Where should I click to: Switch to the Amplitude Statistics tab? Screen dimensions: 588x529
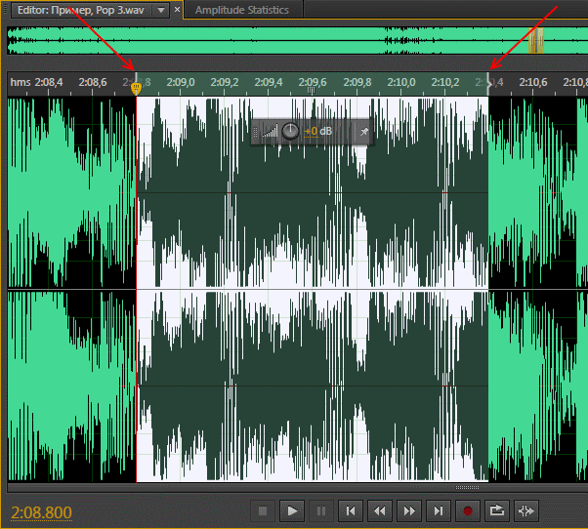[241, 10]
